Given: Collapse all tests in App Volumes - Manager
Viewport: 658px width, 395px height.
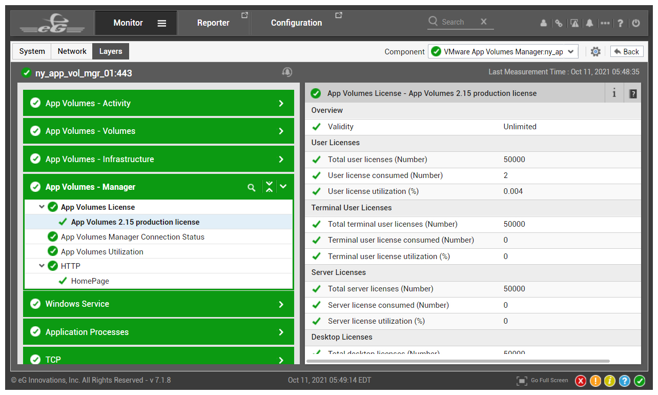Looking at the screenshot, I should 270,187.
